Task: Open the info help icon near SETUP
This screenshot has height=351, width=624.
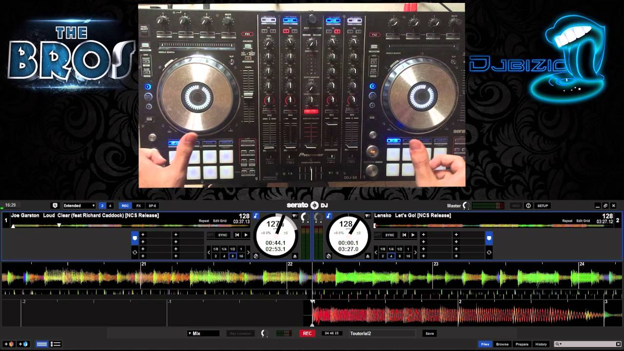Action: [x=528, y=206]
